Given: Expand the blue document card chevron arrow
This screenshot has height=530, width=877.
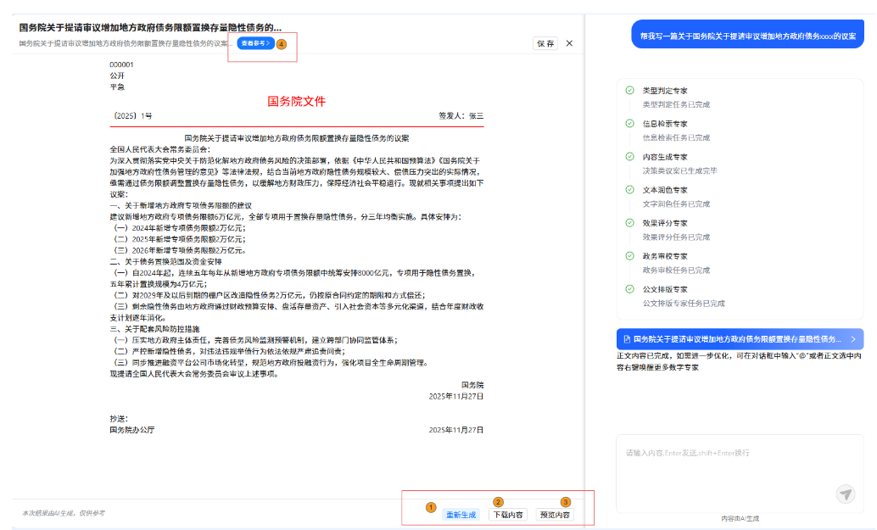Looking at the screenshot, I should (852, 339).
